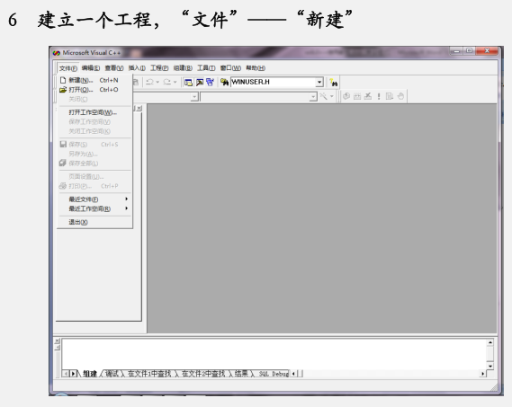This screenshot has height=407, width=512.
Task: Click the output horizontal scroll-left arrow
Action: click(293, 374)
